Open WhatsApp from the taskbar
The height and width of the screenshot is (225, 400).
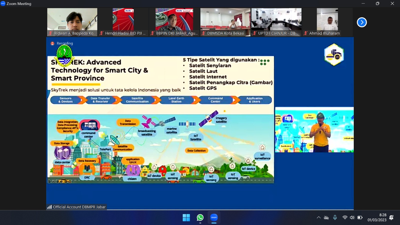tap(200, 218)
